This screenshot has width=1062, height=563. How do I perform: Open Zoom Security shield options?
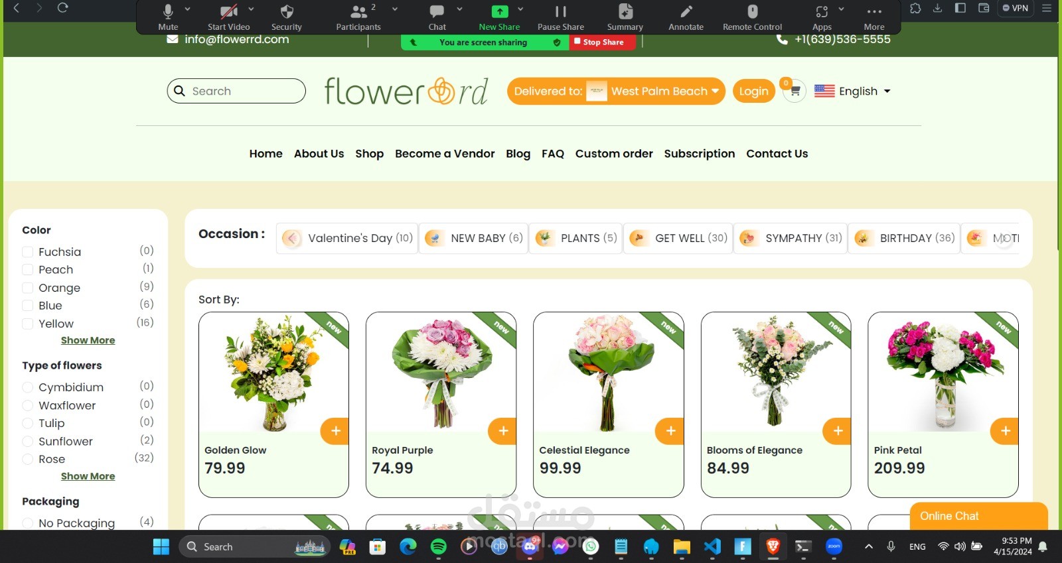coord(287,17)
